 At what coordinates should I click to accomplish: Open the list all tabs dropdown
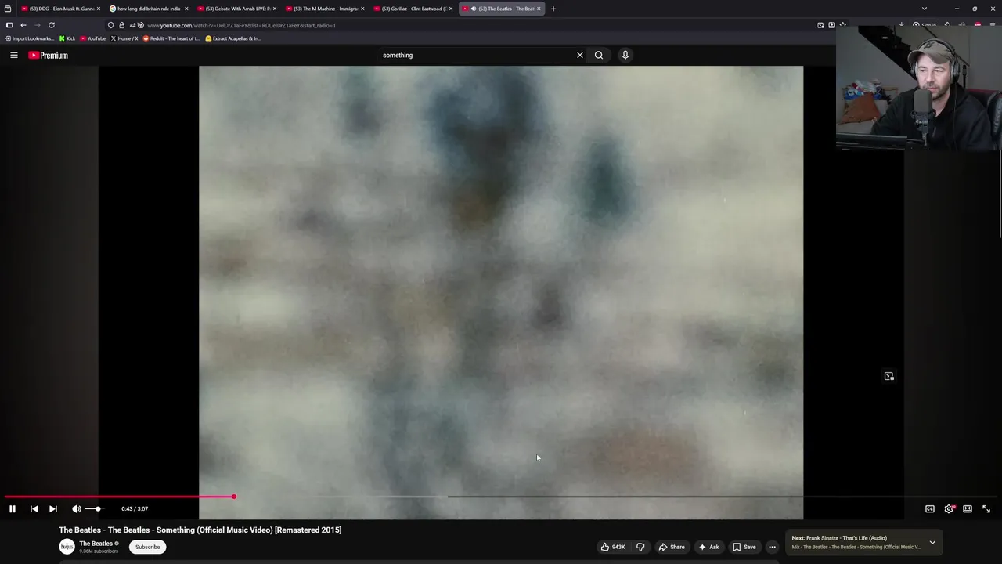(x=925, y=9)
